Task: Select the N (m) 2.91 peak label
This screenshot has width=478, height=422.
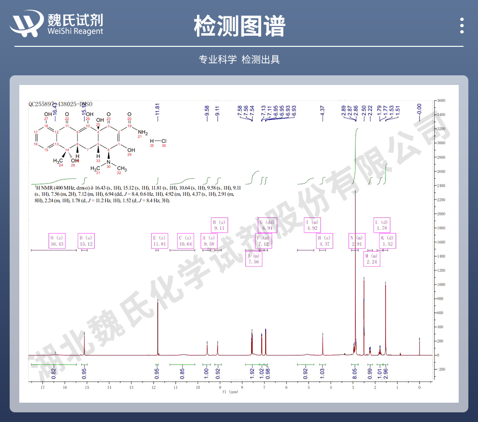Action: 357,241
